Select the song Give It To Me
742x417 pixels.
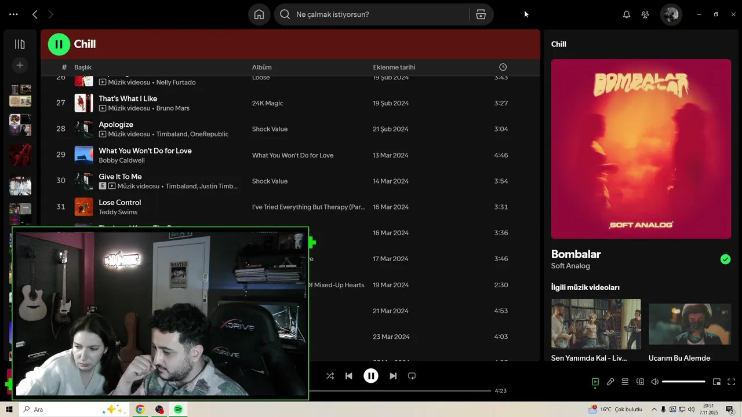(120, 177)
